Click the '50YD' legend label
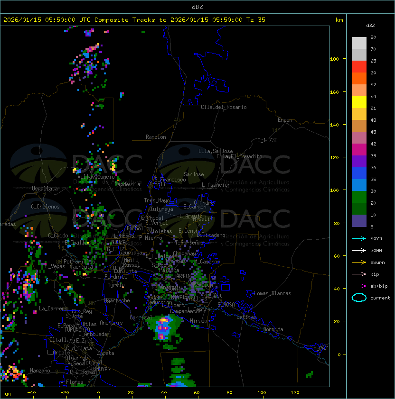395x399 pixels. [376, 238]
